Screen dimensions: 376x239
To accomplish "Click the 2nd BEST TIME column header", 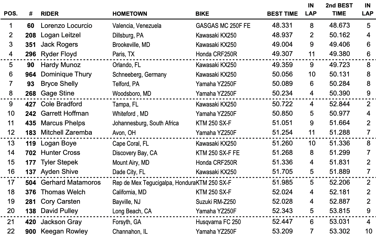I will (x=339, y=9).
